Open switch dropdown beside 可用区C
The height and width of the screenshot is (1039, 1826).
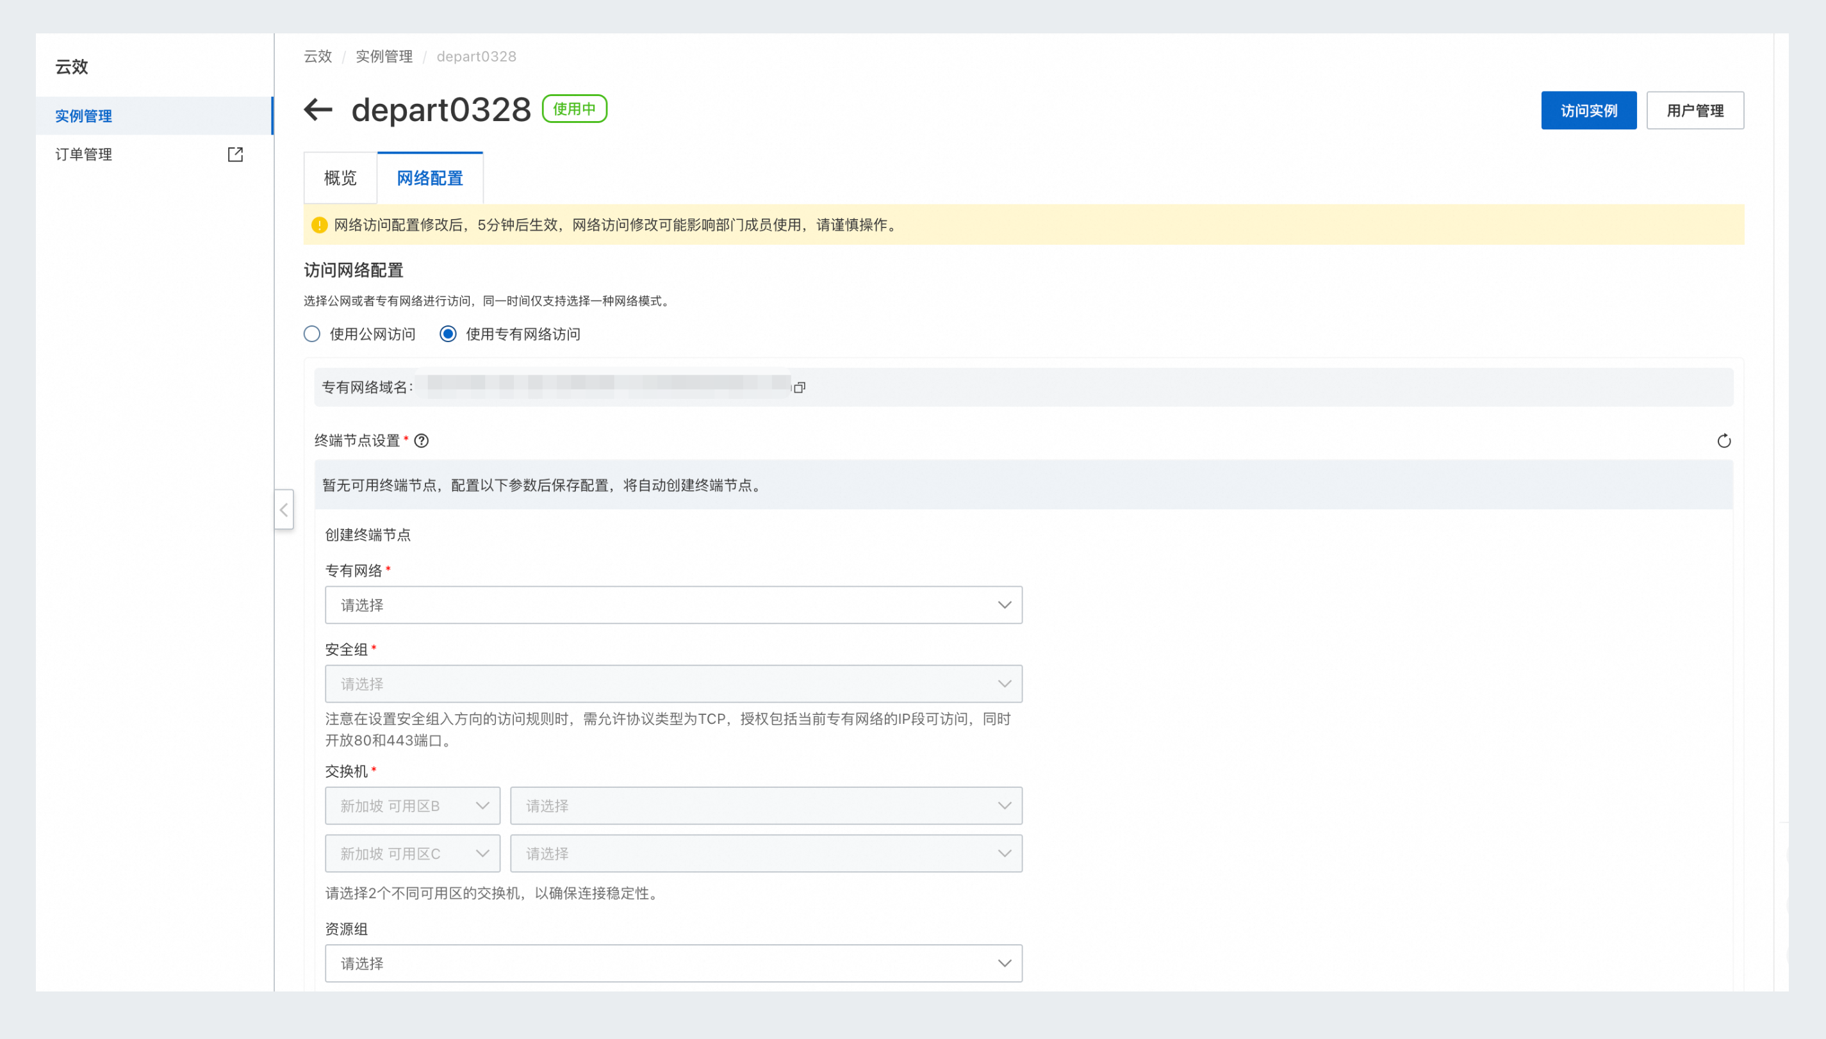(766, 853)
